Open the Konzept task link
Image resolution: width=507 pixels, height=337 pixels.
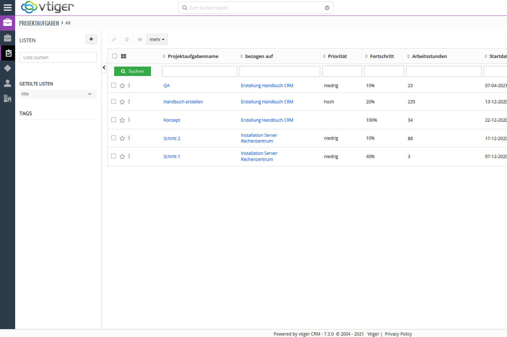tap(172, 120)
